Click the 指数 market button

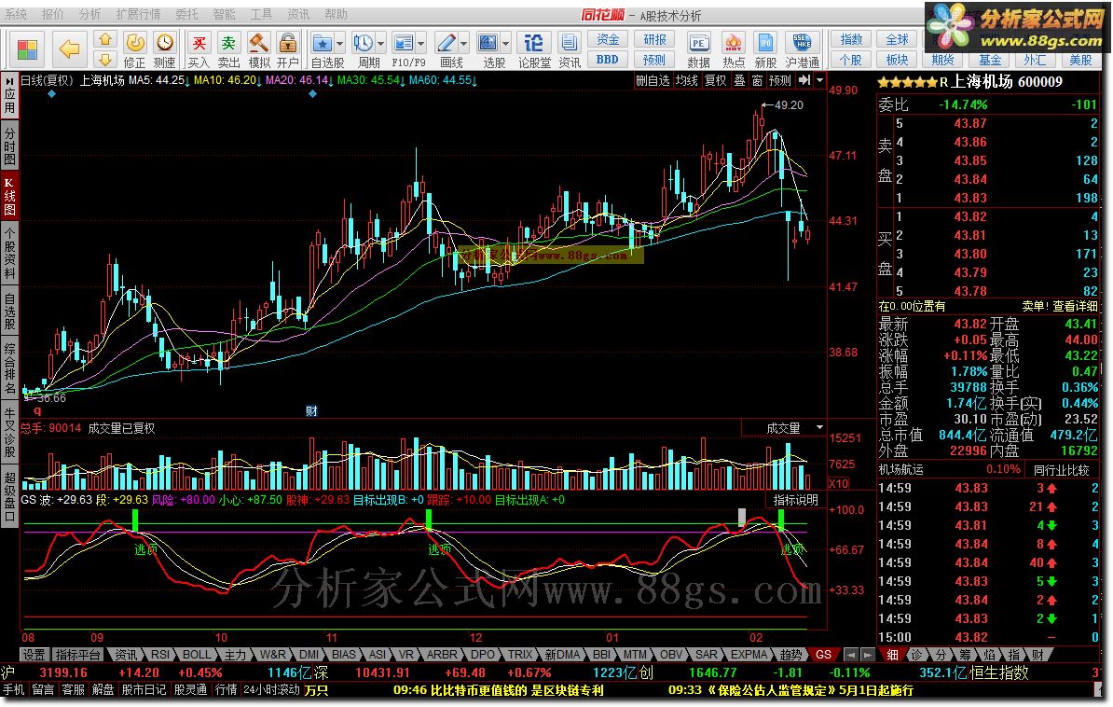pos(851,39)
